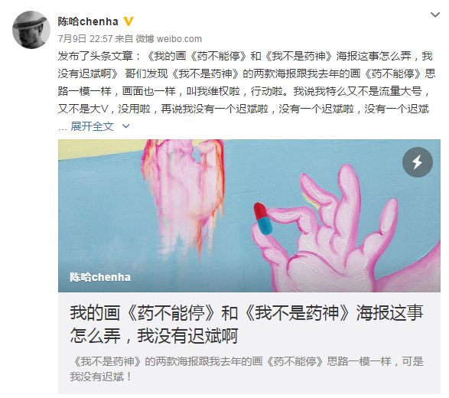Open the article card title 我的画《药不能停》
Image resolution: width=449 pixels, height=398 pixels.
click(246, 324)
